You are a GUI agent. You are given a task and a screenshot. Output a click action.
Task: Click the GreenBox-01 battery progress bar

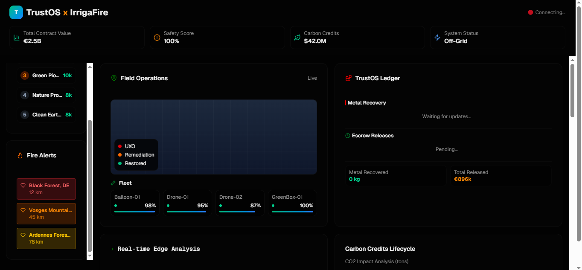(292, 212)
